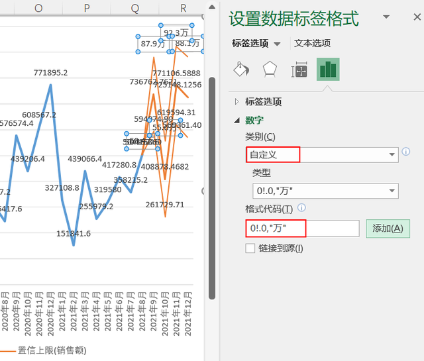This screenshot has width=424, height=361.
Task: Select column Q header
Action: click(135, 8)
